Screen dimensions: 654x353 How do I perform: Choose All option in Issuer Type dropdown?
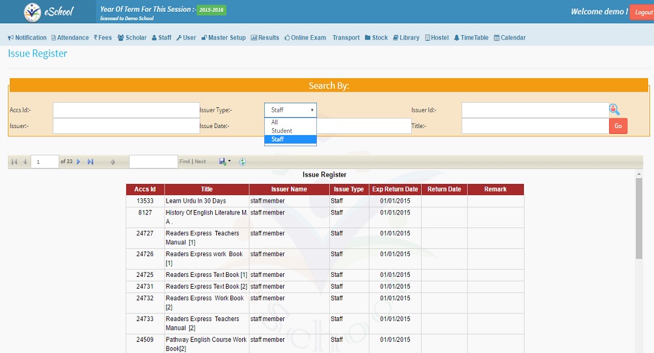(275, 122)
